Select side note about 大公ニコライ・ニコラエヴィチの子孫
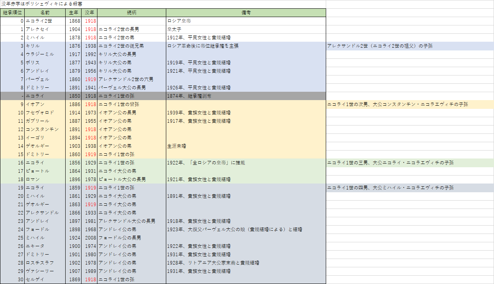The image size is (494, 284). [410, 163]
